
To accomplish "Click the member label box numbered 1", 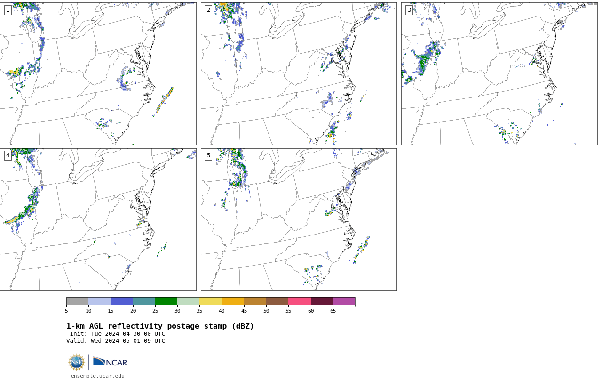I will click(8, 10).
